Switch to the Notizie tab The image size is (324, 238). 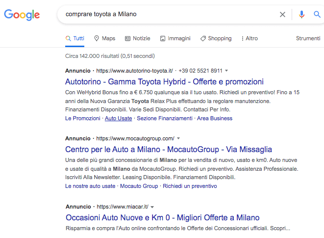pos(138,38)
